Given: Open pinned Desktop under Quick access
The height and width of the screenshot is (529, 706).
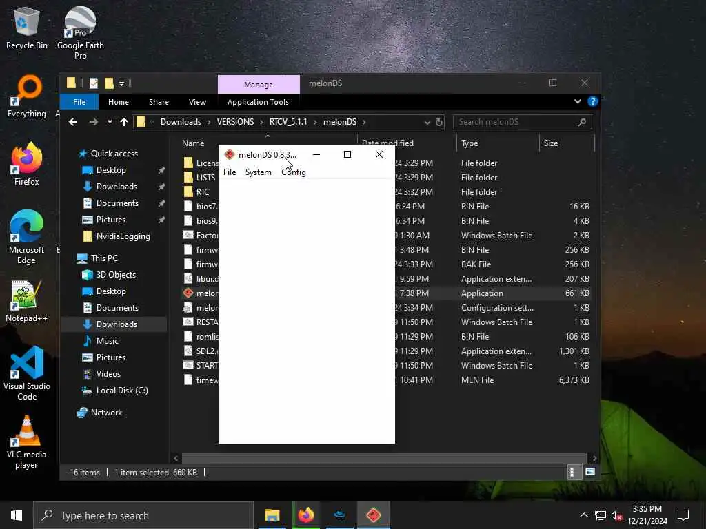Looking at the screenshot, I should [111, 170].
